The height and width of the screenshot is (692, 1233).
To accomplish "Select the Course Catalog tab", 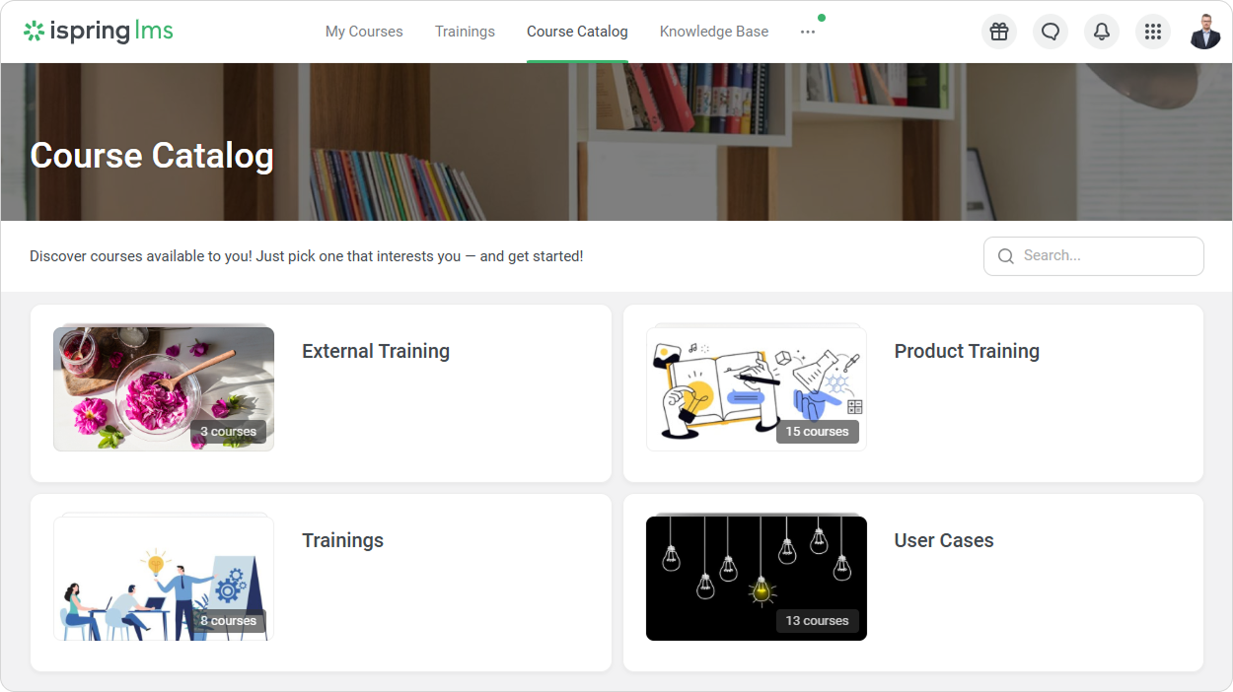I will (x=577, y=32).
